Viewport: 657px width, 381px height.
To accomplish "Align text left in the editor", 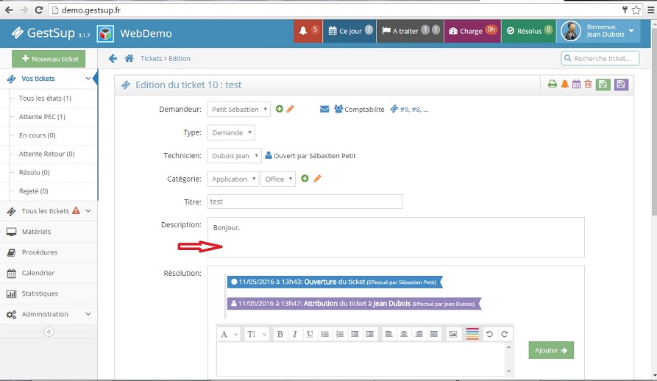I will point(389,334).
